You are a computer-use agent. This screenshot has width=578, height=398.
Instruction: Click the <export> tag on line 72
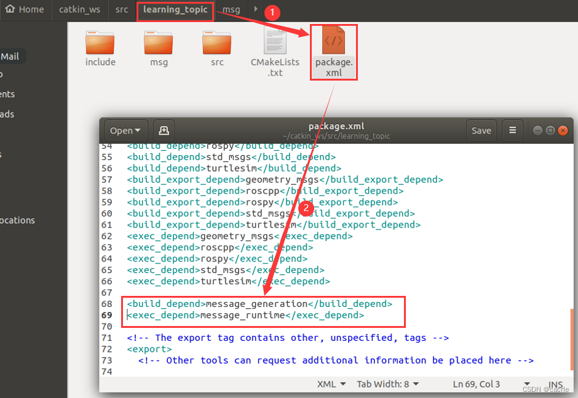(149, 349)
